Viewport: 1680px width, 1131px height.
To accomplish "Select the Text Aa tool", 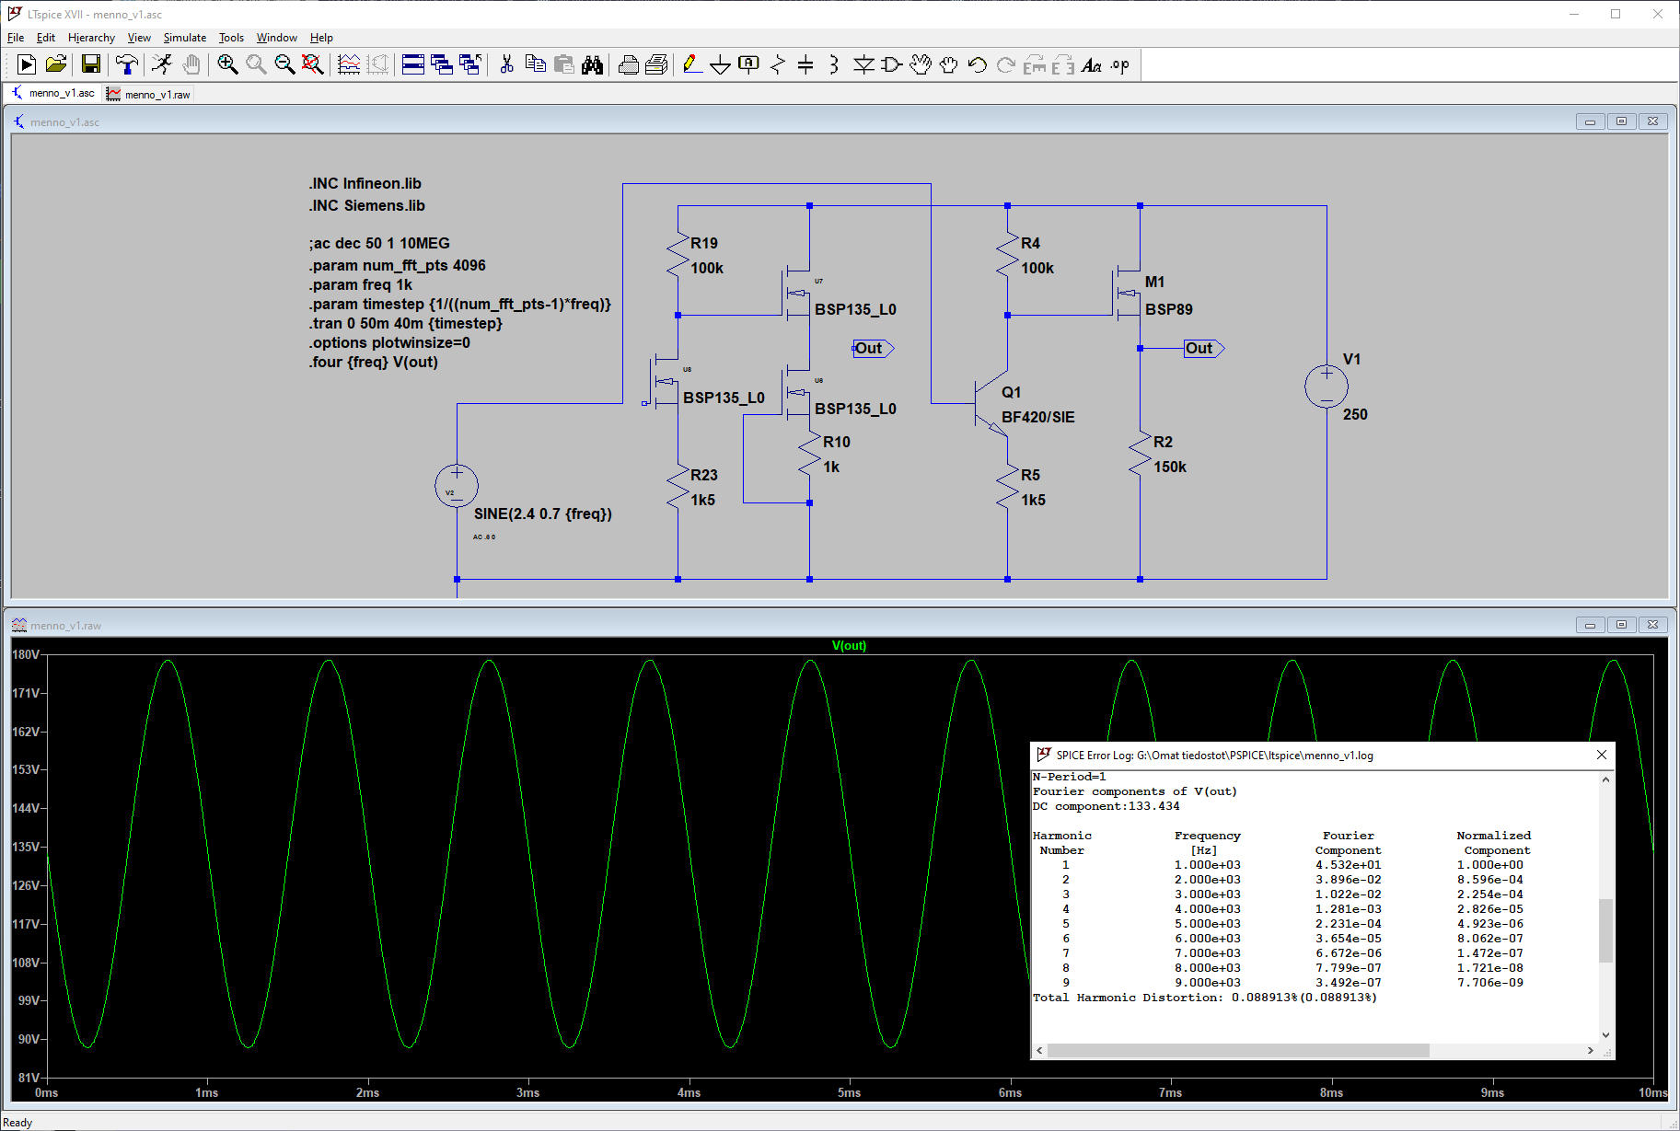I will tap(1092, 64).
